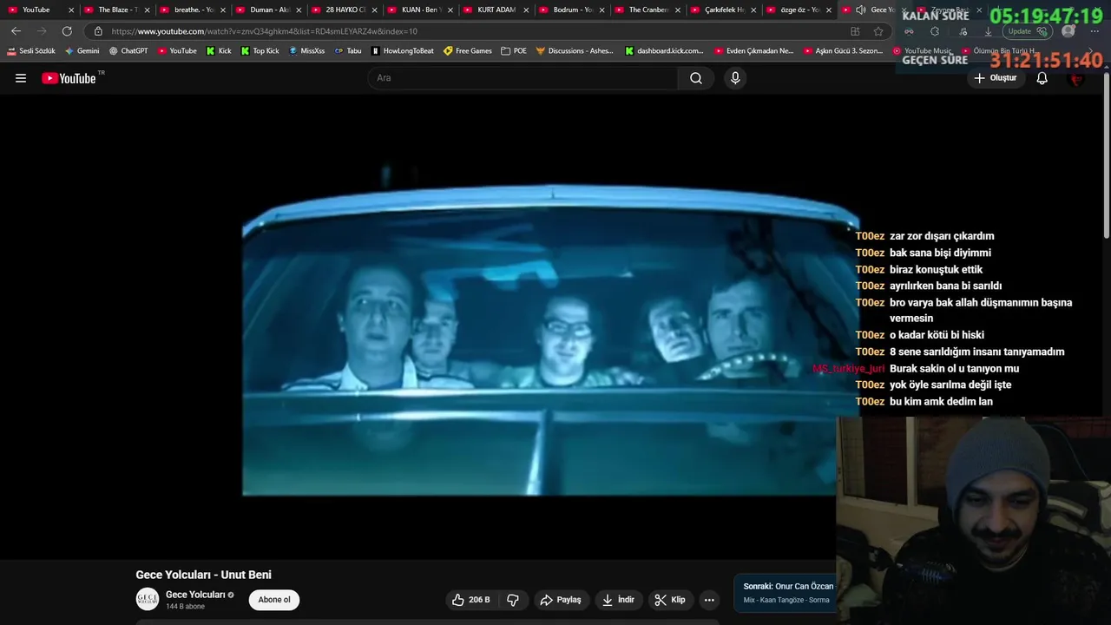Viewport: 1111px width, 625px height.
Task: Reload the page with refresh icon
Action: pos(67,31)
